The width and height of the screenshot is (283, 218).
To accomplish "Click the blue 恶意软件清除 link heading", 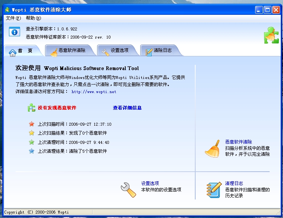I will click(x=238, y=142).
